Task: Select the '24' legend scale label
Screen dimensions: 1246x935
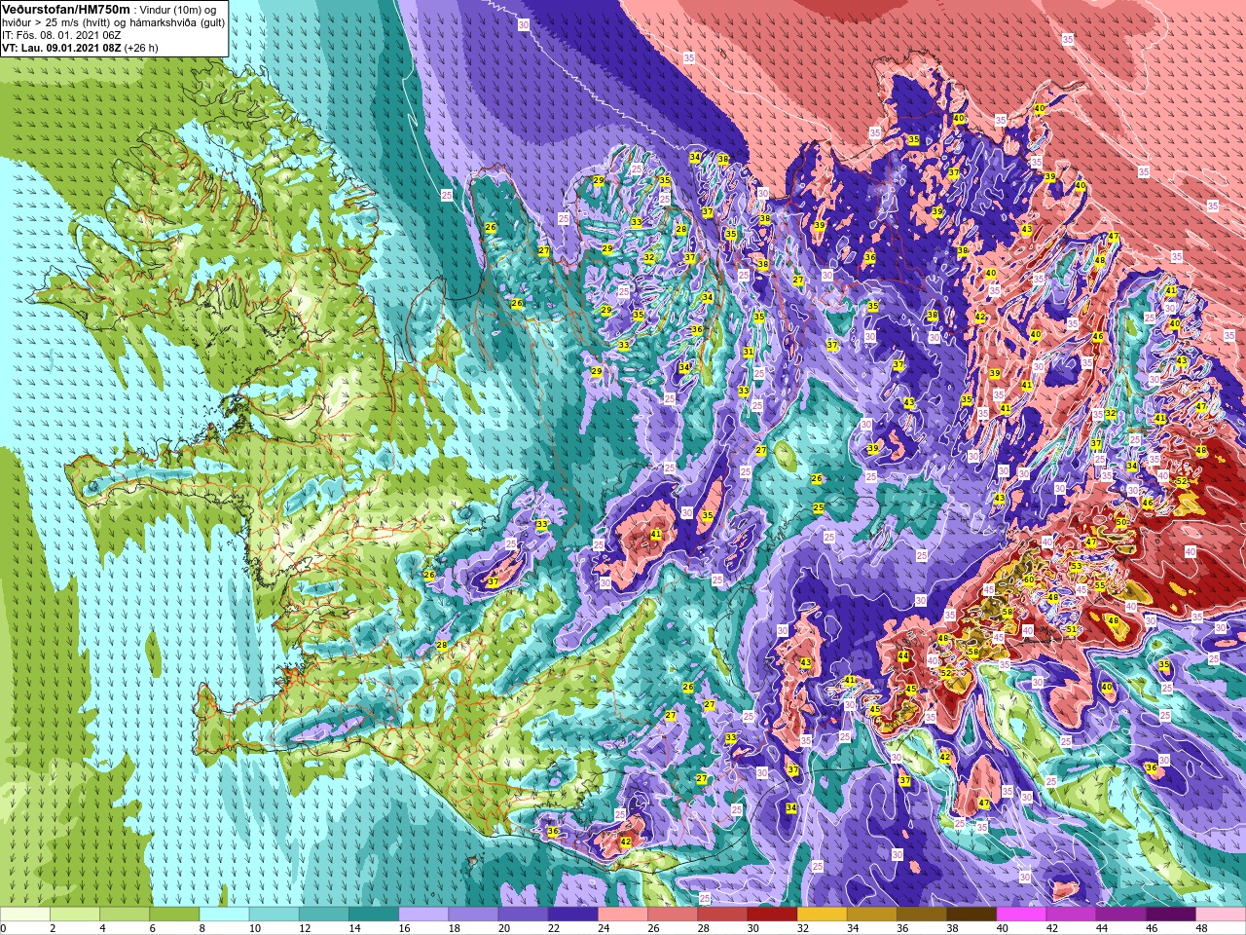Action: tap(604, 928)
